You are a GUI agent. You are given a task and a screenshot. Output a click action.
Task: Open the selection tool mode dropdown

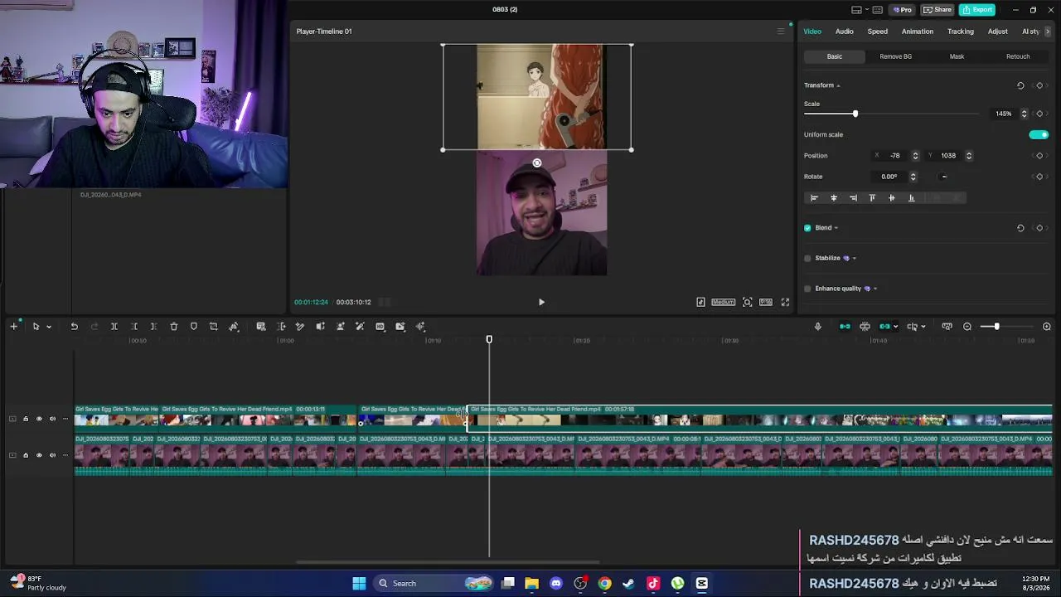49,327
